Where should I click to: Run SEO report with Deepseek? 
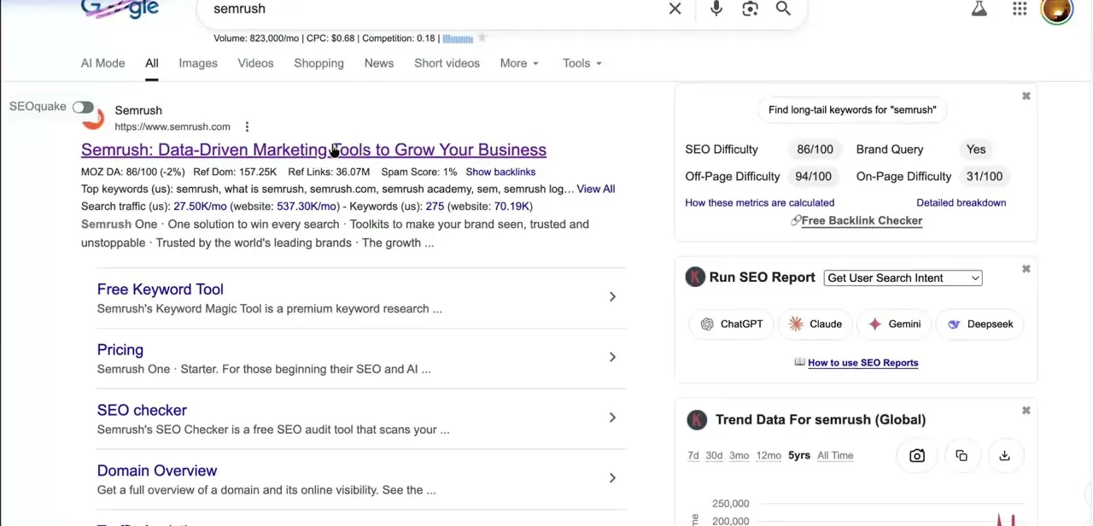(980, 324)
